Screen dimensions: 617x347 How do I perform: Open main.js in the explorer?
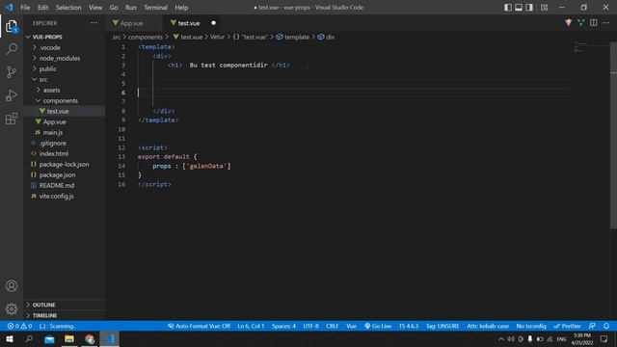[x=53, y=133]
